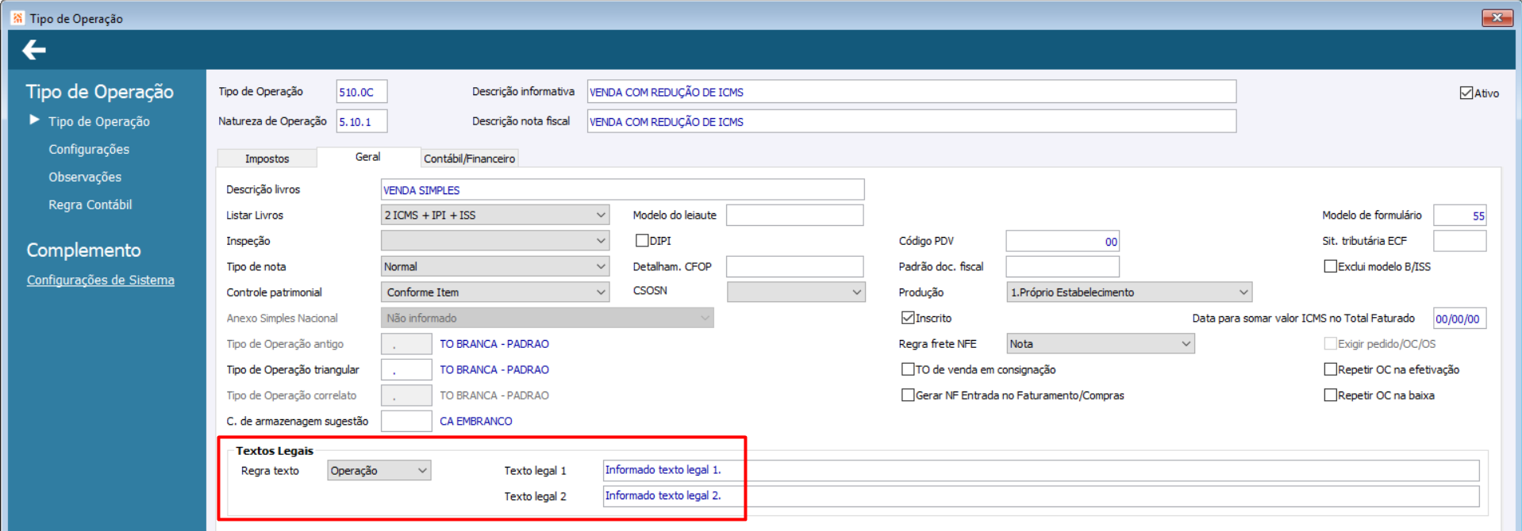
Task: Click the Modelo do leiaute field
Action: click(x=794, y=215)
